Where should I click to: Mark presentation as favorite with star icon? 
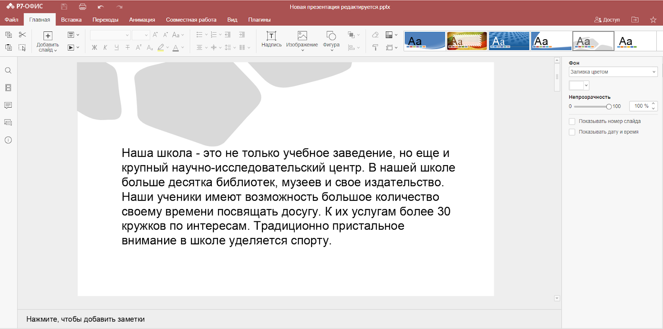point(653,19)
